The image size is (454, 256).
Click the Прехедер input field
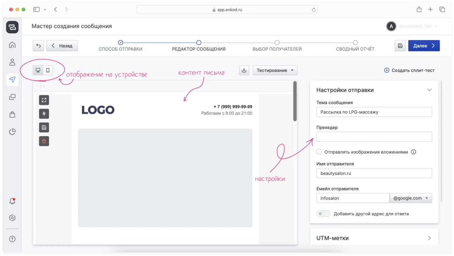pos(374,137)
